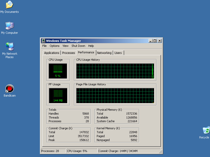Image resolution: width=210 pixels, height=157 pixels.
Task: Open the Shut Down menu
Action: point(78,46)
